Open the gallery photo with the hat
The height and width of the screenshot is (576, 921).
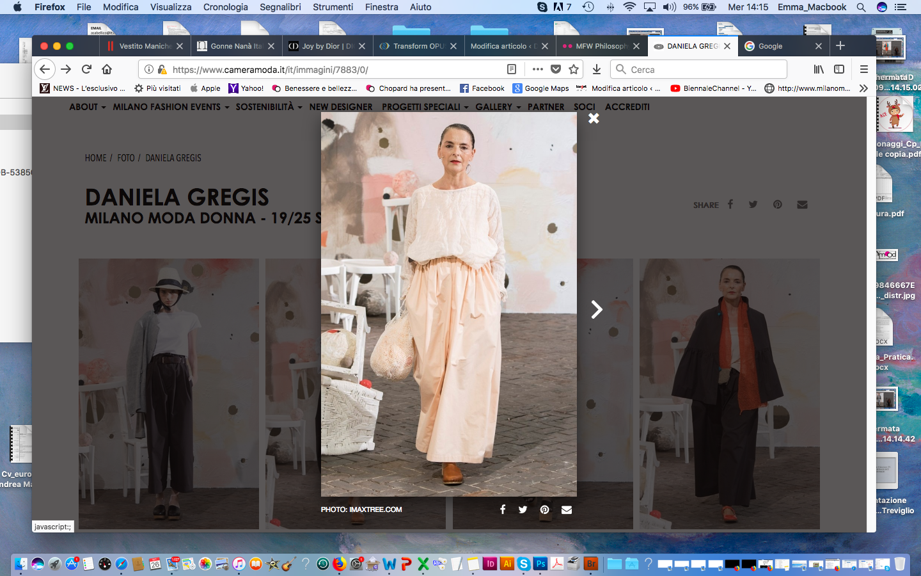click(169, 394)
